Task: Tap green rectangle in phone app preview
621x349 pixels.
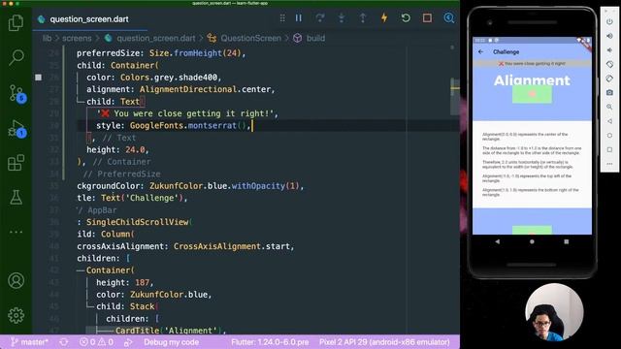Action: click(x=532, y=95)
